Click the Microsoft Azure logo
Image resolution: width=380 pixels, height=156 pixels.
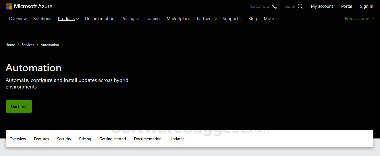pyautogui.click(x=29, y=6)
